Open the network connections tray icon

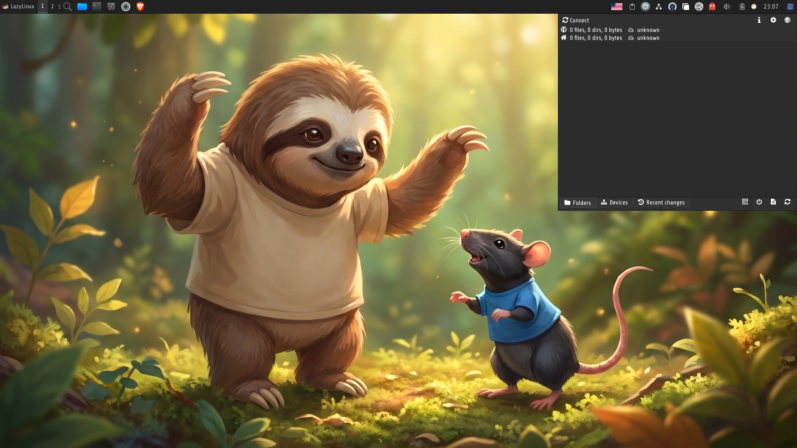point(659,7)
